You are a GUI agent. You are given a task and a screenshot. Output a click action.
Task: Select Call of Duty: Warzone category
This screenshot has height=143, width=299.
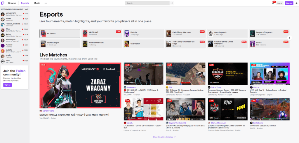[x=185, y=33]
